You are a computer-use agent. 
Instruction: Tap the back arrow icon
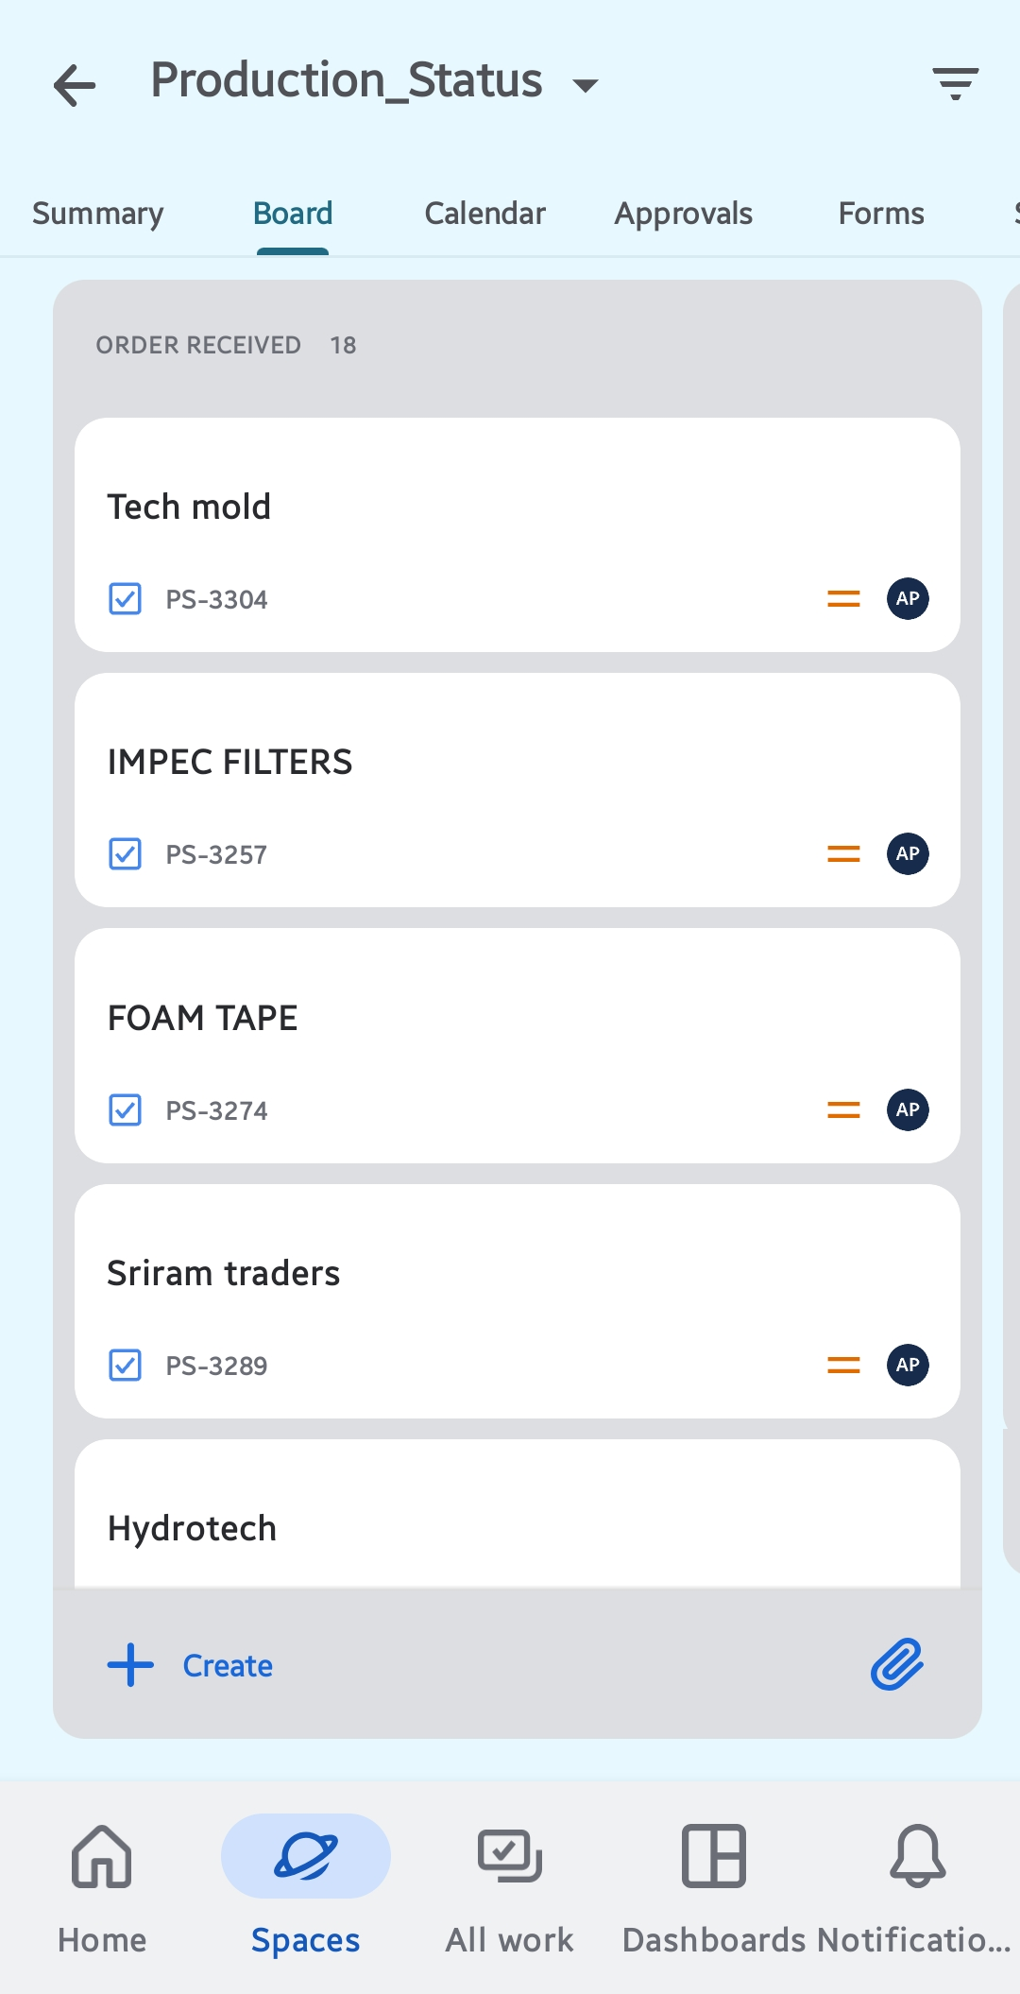coord(75,85)
